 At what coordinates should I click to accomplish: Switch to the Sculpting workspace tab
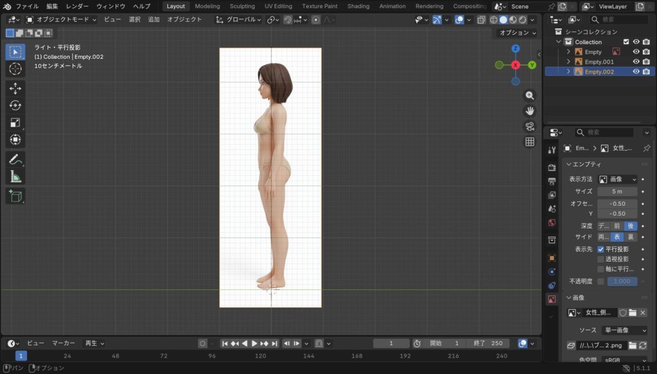tap(243, 6)
